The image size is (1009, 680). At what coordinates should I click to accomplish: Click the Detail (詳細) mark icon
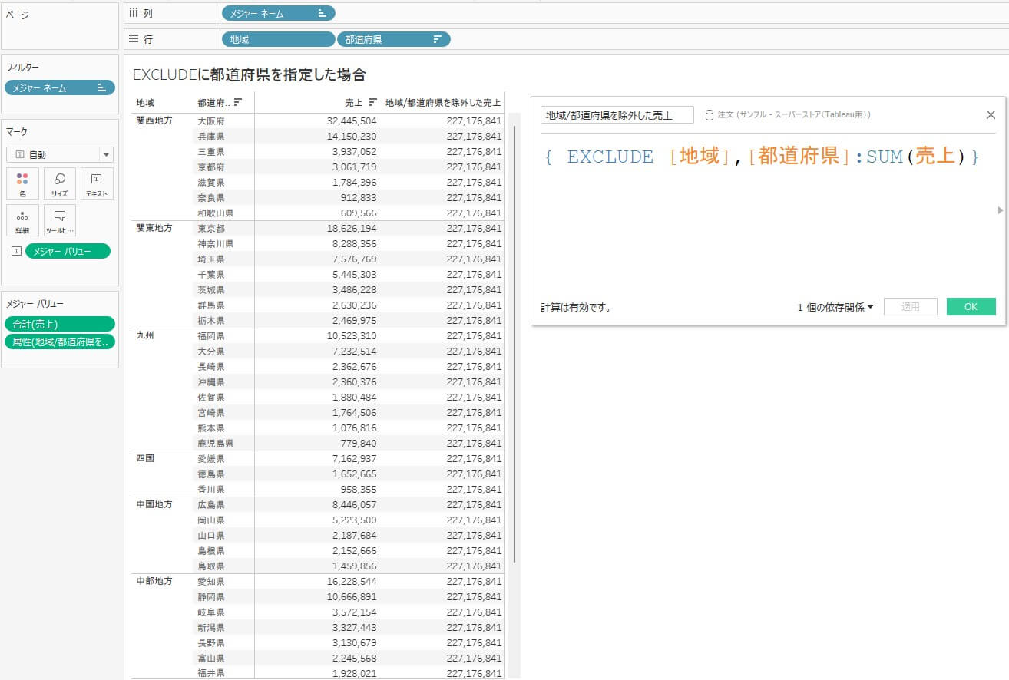(22, 220)
